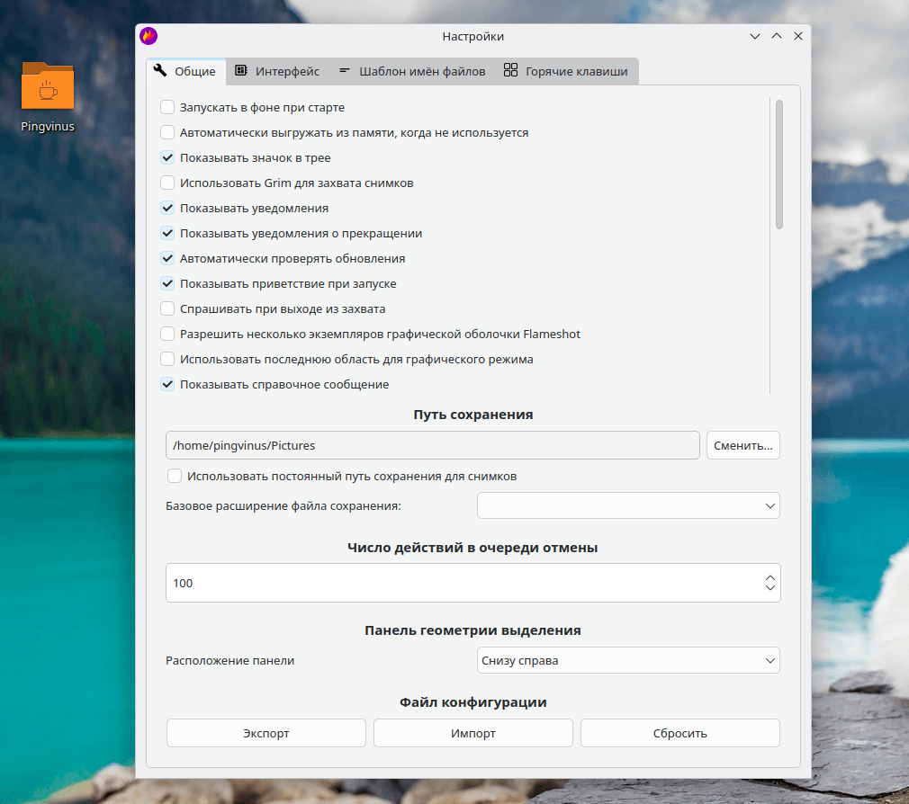Click the grid icon of Горячие клавиши tab

pyautogui.click(x=510, y=71)
